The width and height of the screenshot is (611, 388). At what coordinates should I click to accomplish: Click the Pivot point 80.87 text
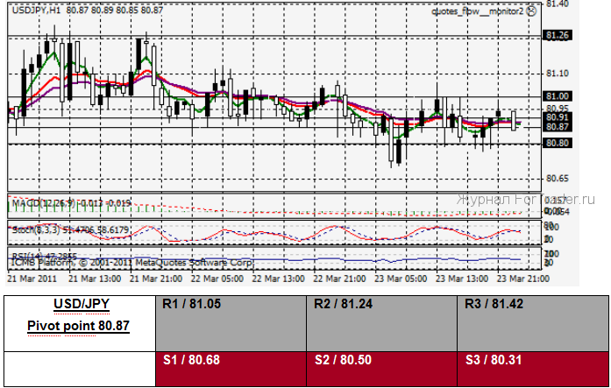point(78,326)
